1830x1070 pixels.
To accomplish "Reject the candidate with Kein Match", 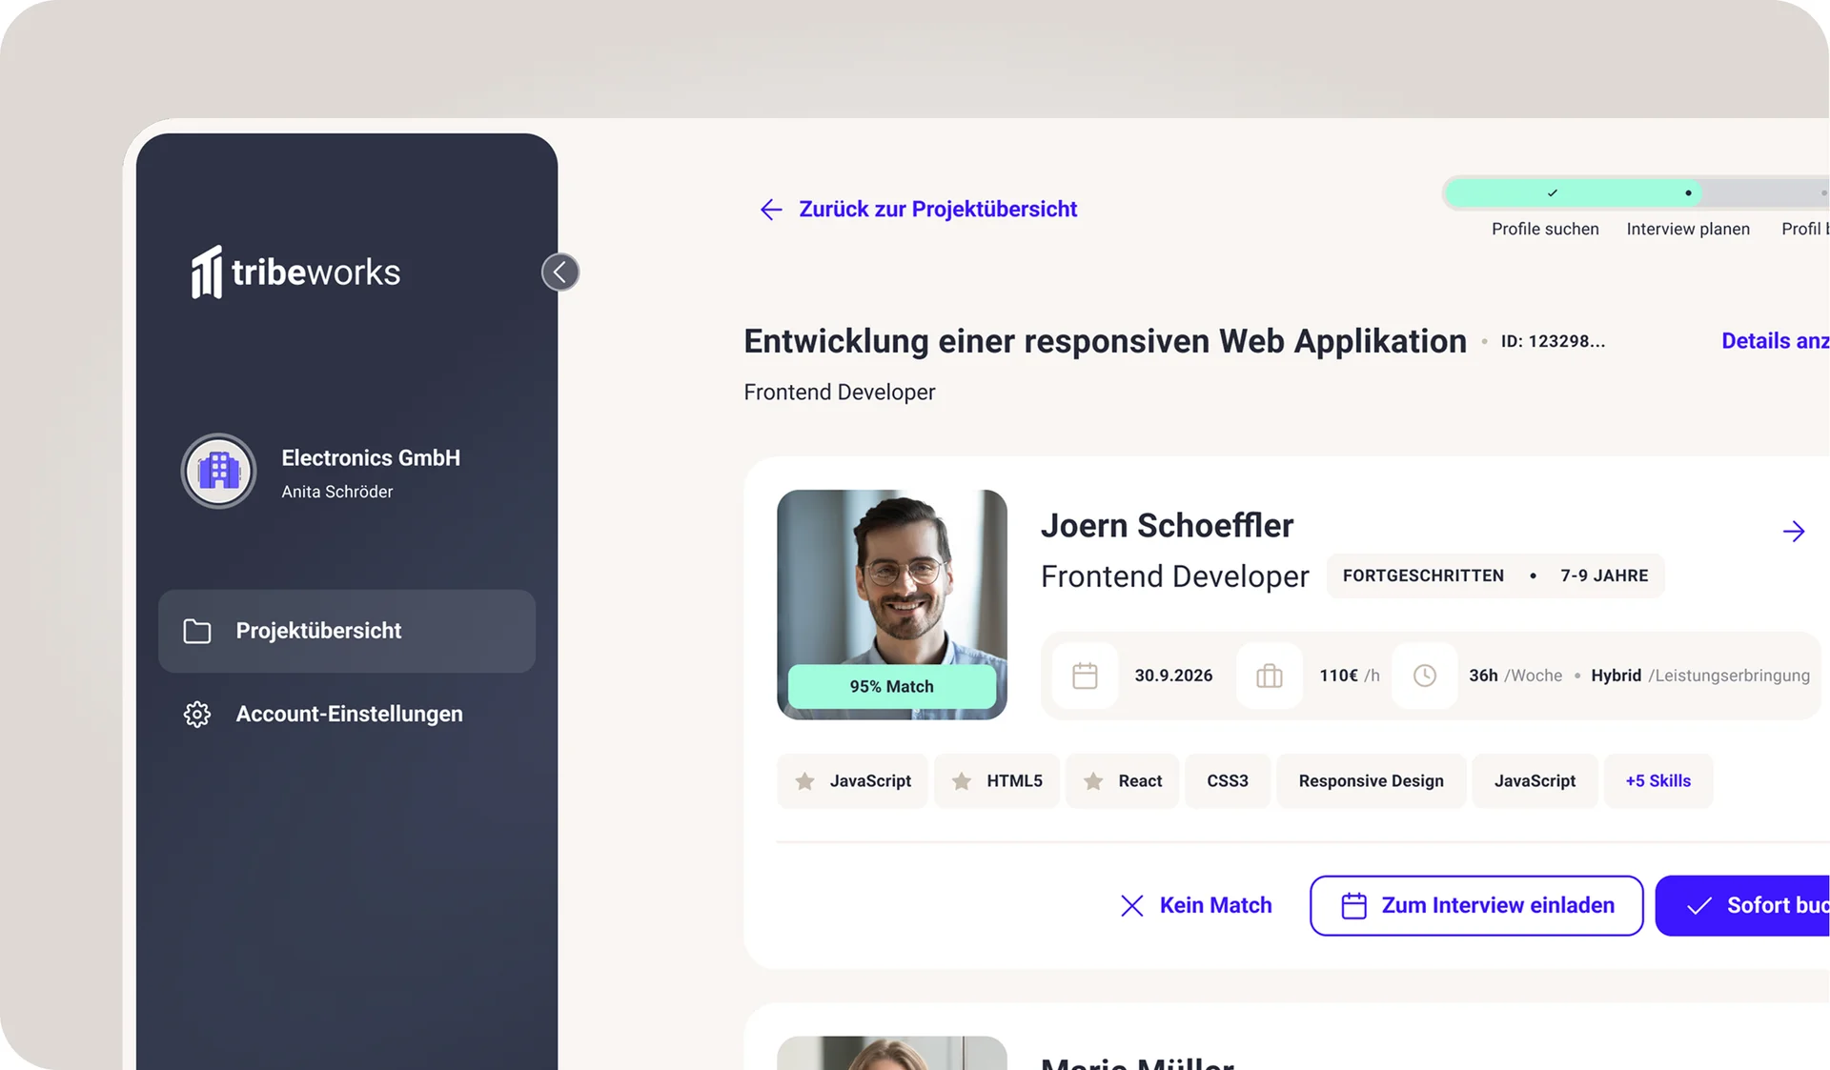I will point(1196,905).
